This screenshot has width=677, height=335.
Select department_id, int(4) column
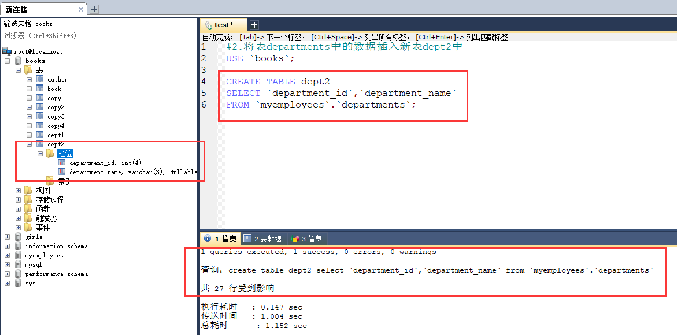(105, 163)
